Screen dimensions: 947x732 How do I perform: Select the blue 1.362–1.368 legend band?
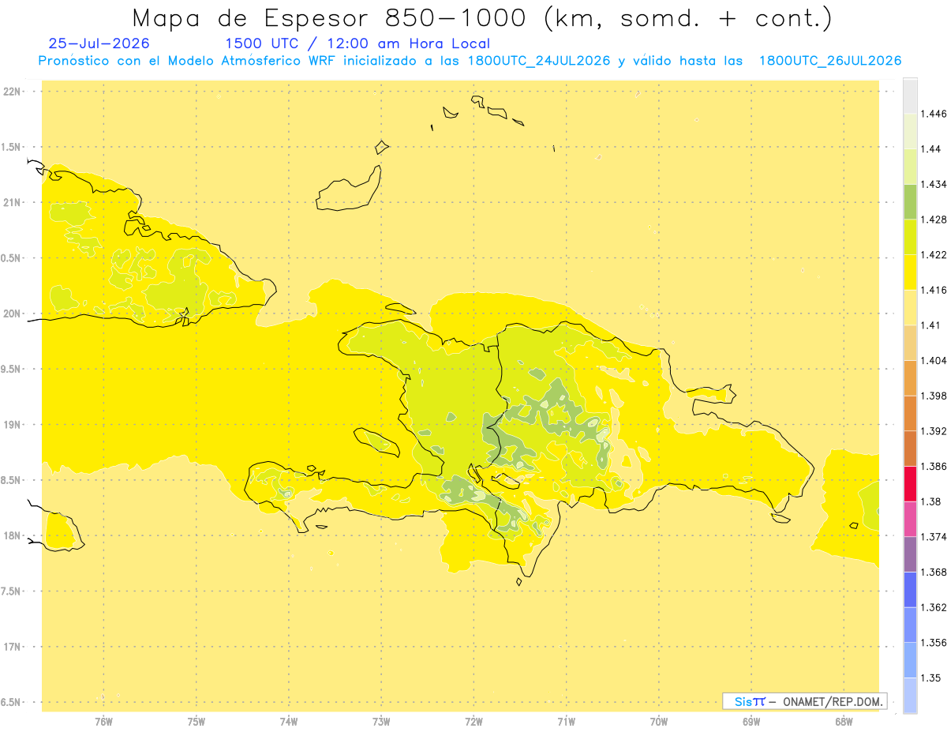[x=910, y=589]
